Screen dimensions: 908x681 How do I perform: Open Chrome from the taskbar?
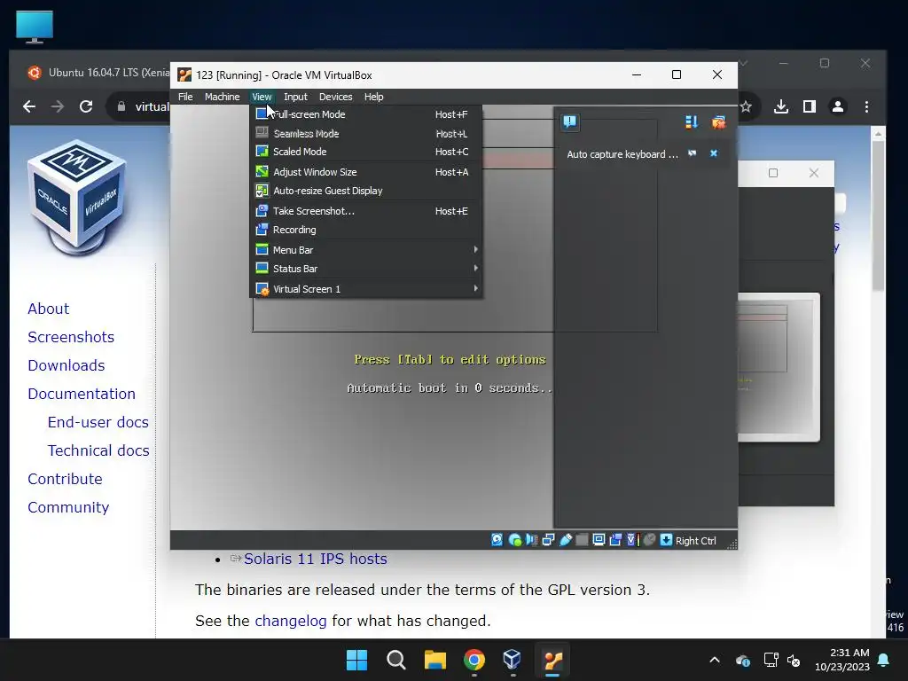tap(474, 660)
